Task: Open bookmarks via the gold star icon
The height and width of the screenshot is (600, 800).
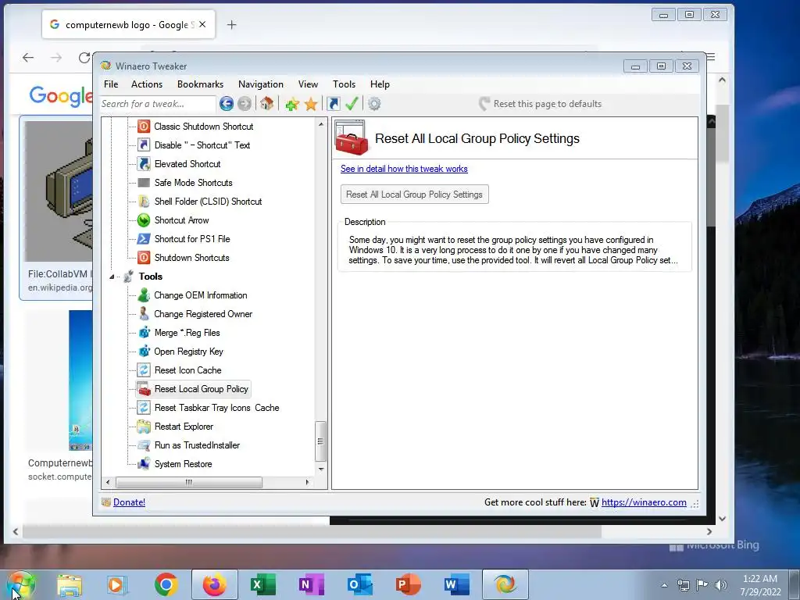Action: coord(311,104)
